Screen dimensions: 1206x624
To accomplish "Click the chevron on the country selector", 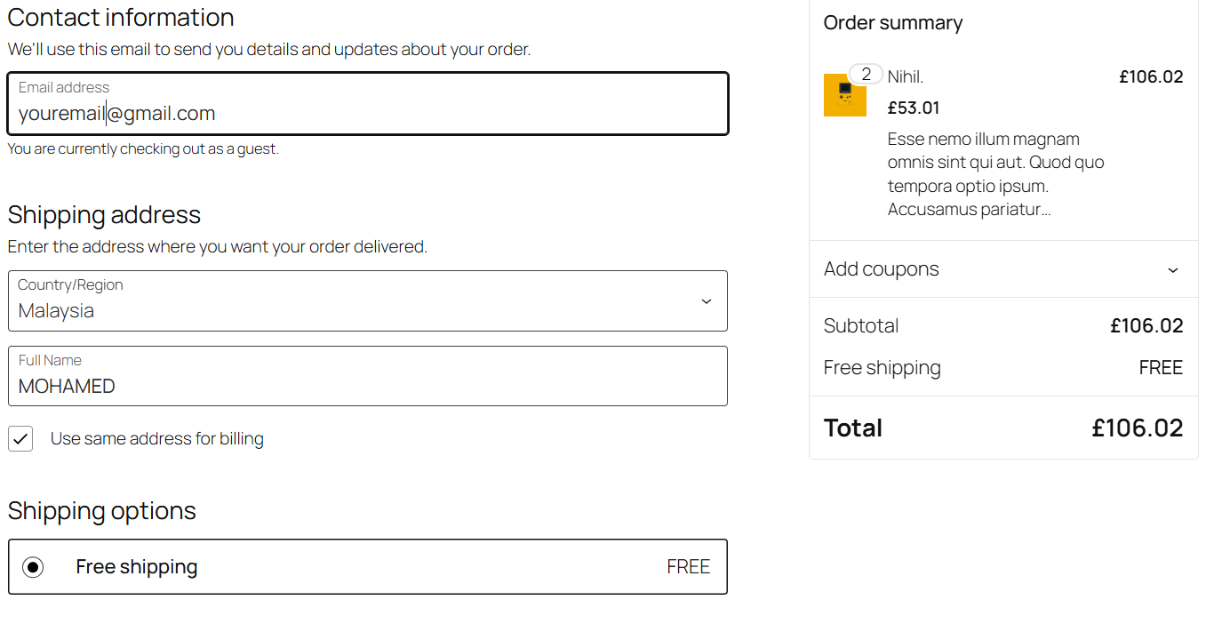I will (x=707, y=301).
